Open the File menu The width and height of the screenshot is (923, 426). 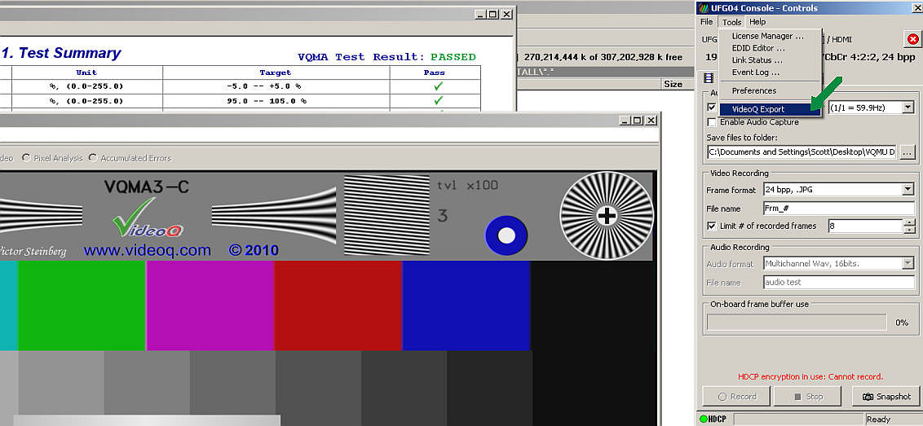click(x=706, y=22)
